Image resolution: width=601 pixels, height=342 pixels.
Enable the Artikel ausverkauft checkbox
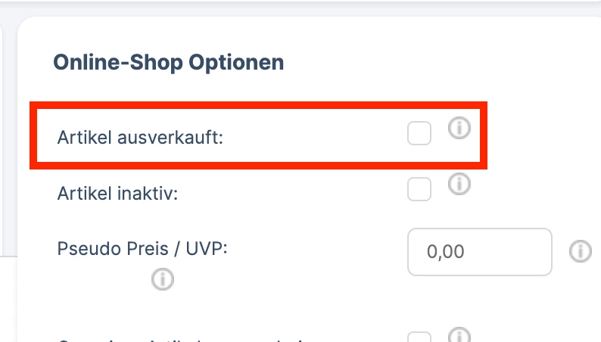[x=419, y=133]
